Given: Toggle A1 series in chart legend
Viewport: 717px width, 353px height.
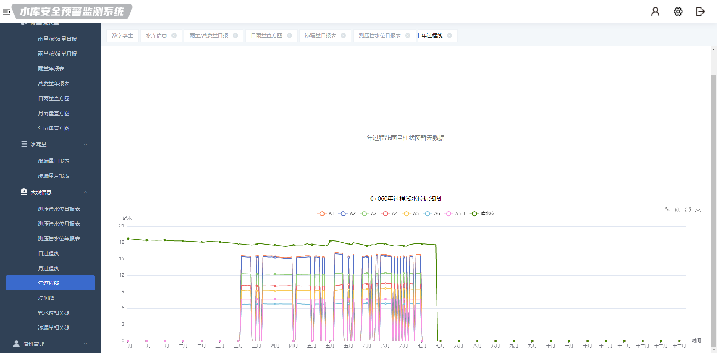Looking at the screenshot, I should pyautogui.click(x=326, y=214).
